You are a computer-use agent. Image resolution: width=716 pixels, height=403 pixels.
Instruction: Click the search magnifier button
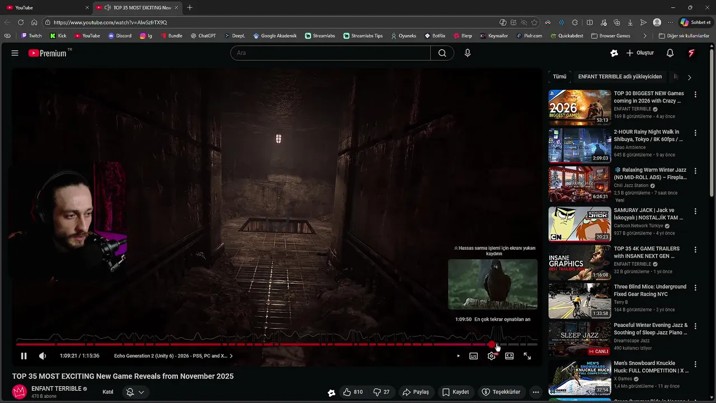tap(442, 53)
